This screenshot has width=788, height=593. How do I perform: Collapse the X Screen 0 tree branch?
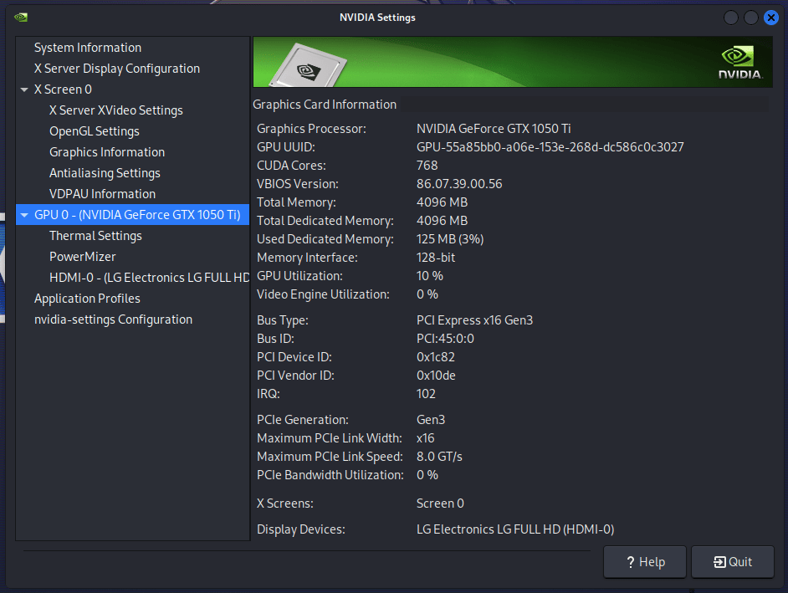[x=24, y=89]
